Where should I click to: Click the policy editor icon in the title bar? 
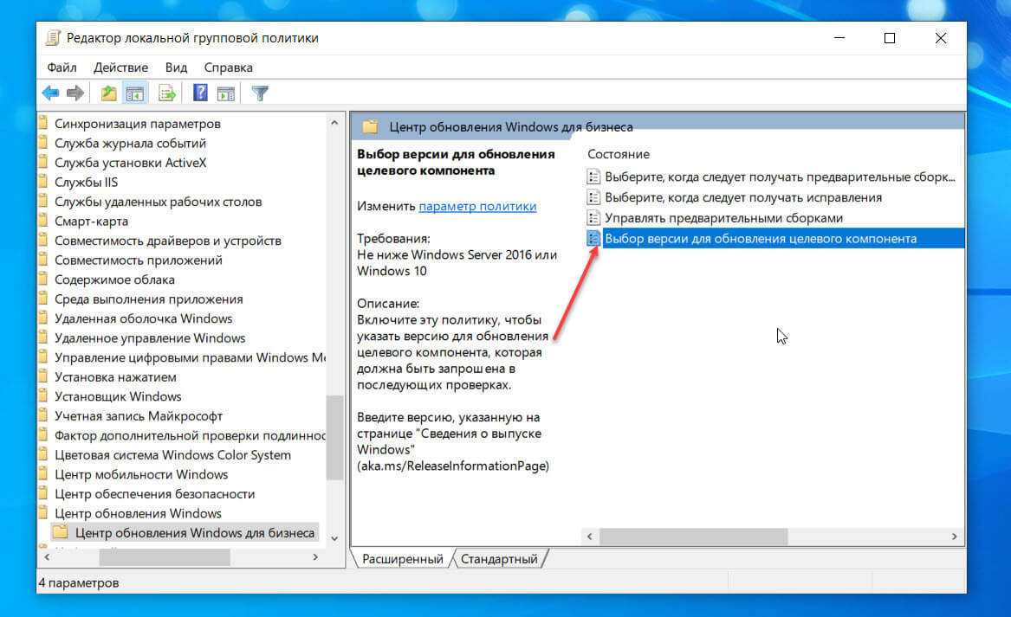[x=53, y=38]
